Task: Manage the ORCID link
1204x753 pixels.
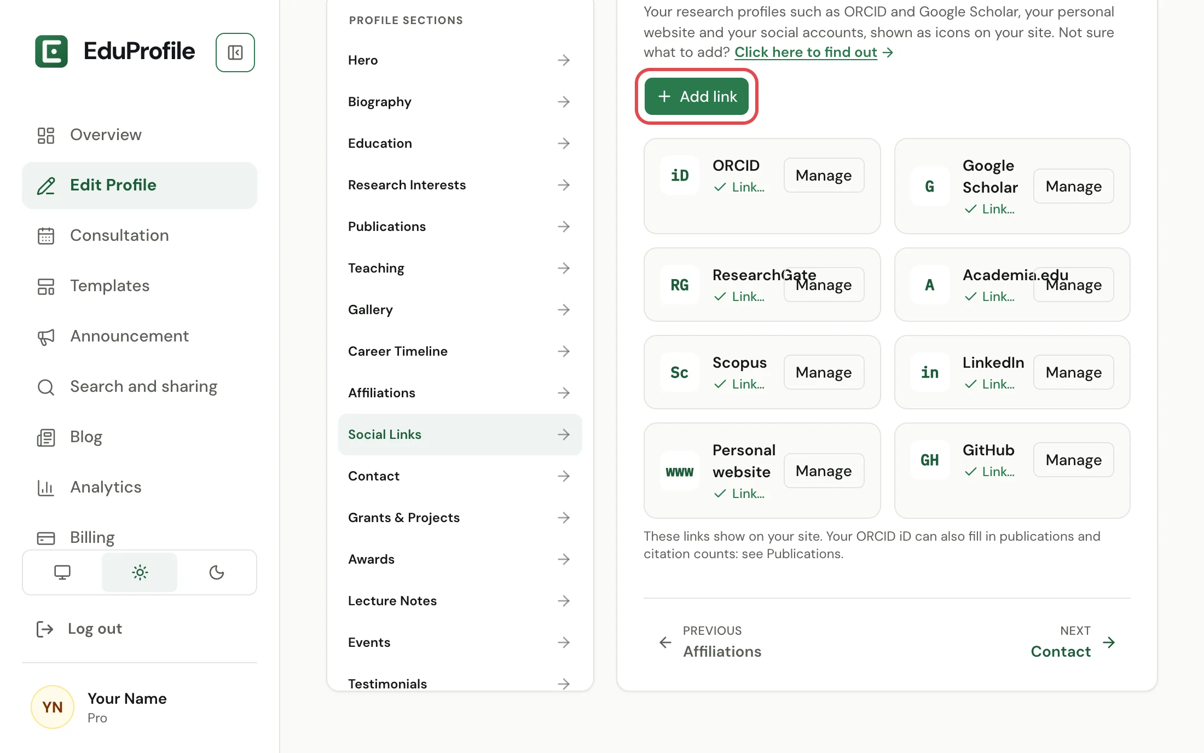Action: [x=824, y=175]
